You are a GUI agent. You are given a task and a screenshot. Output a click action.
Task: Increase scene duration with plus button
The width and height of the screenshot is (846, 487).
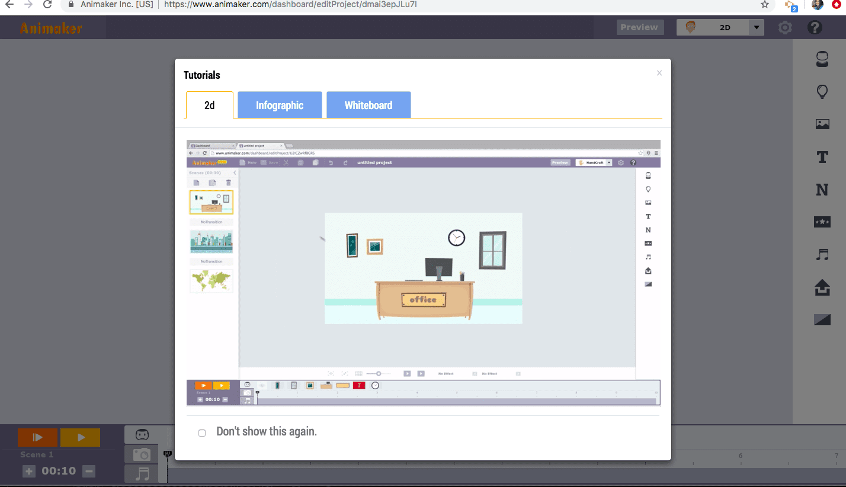pos(29,472)
